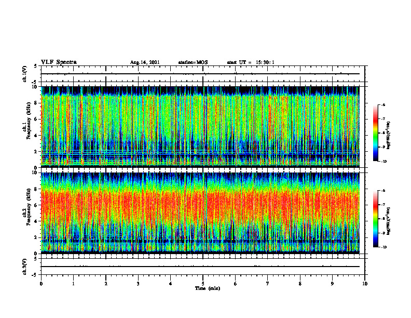Click time axis tick label "0"
Screen dimensions: 411x318
(41, 284)
